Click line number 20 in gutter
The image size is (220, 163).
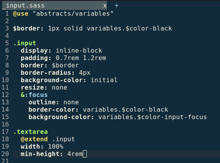tap(5, 154)
